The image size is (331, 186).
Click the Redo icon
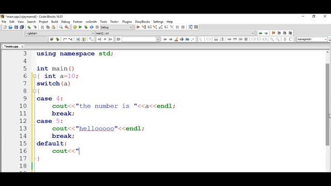pyautogui.click(x=35, y=27)
